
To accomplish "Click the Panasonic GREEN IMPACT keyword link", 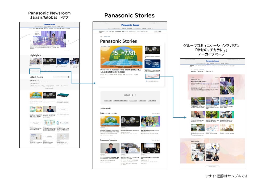I will [x=120, y=100].
